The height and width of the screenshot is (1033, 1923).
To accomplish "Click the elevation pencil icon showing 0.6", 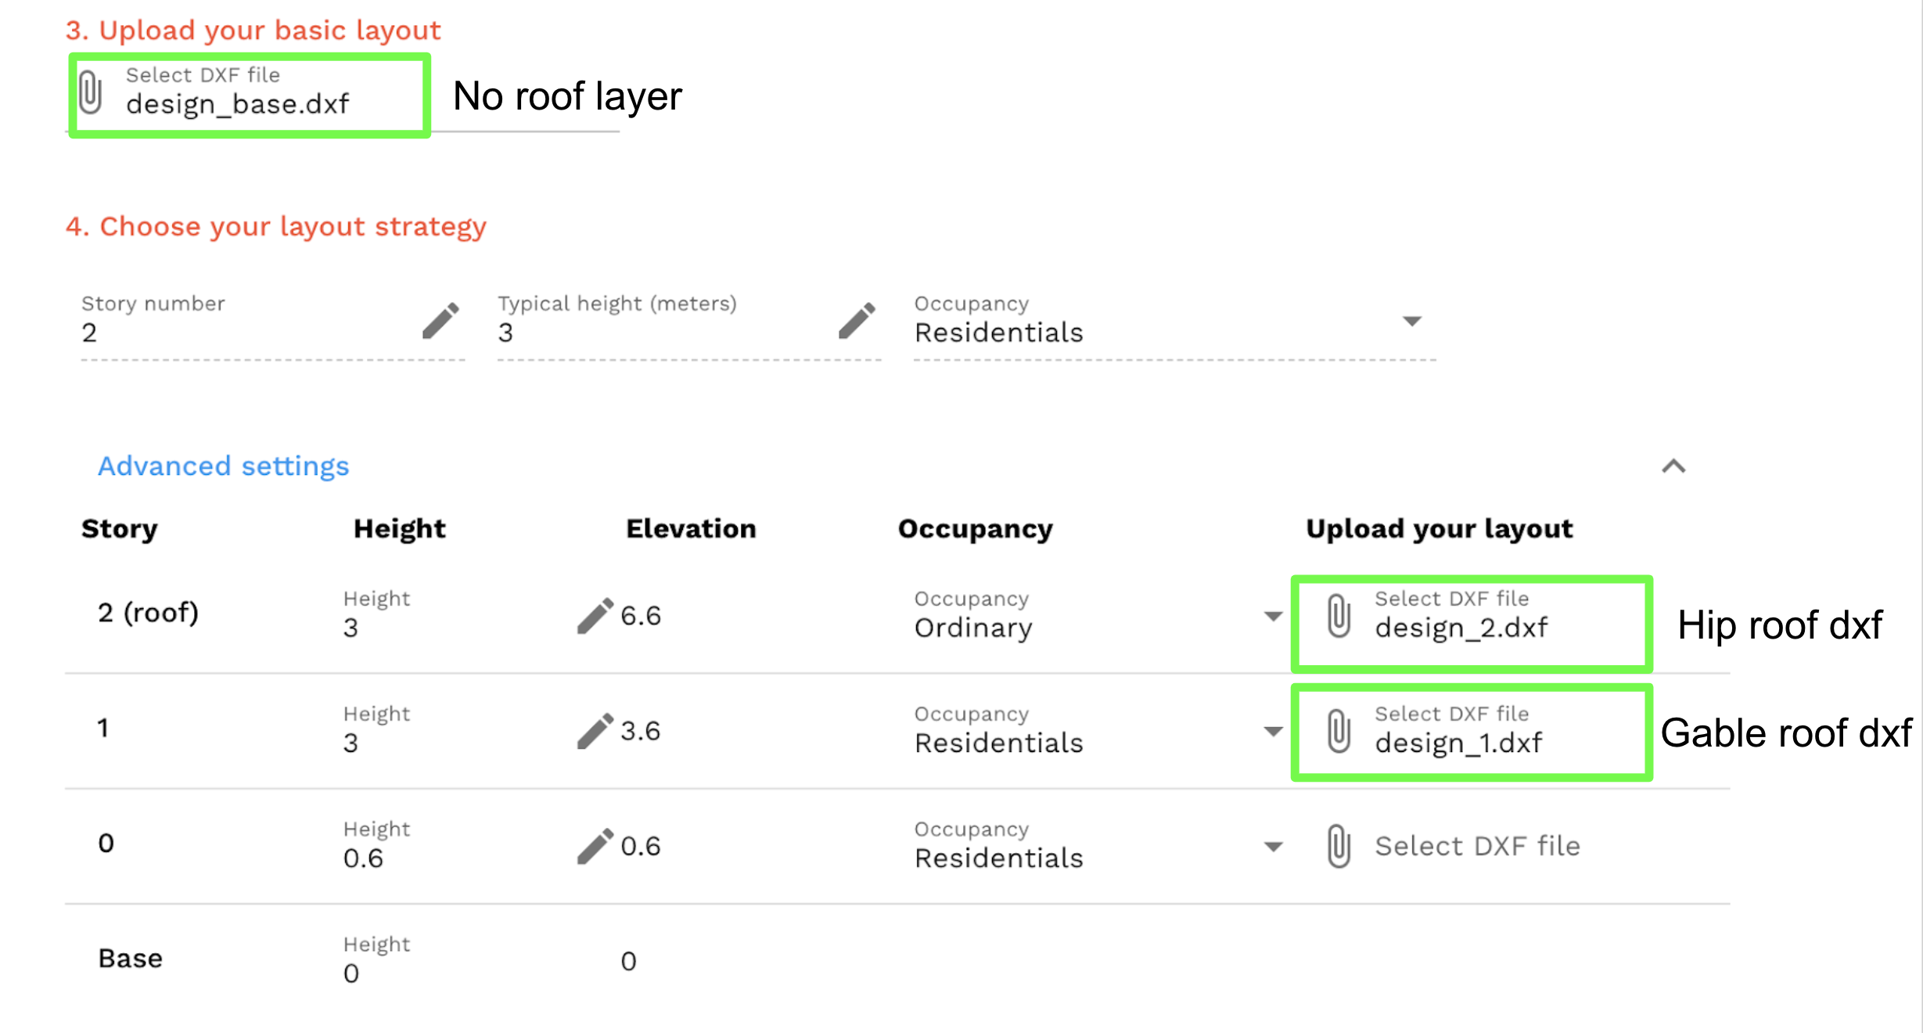I will [x=595, y=846].
